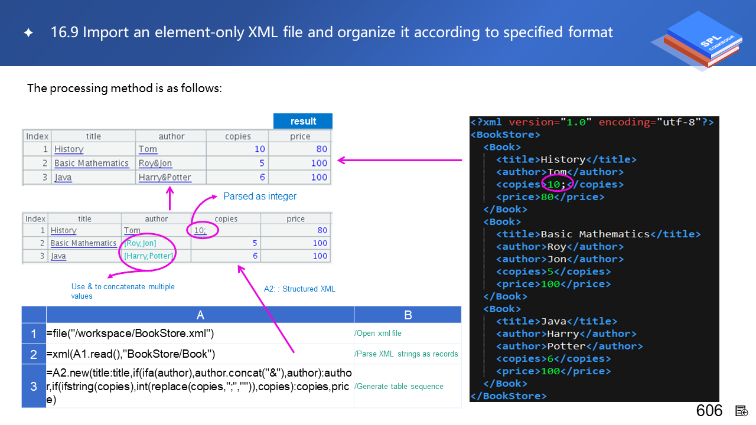Image resolution: width=756 pixels, height=425 pixels.
Task: Click the circled 10 in the XML code
Action: pos(555,184)
